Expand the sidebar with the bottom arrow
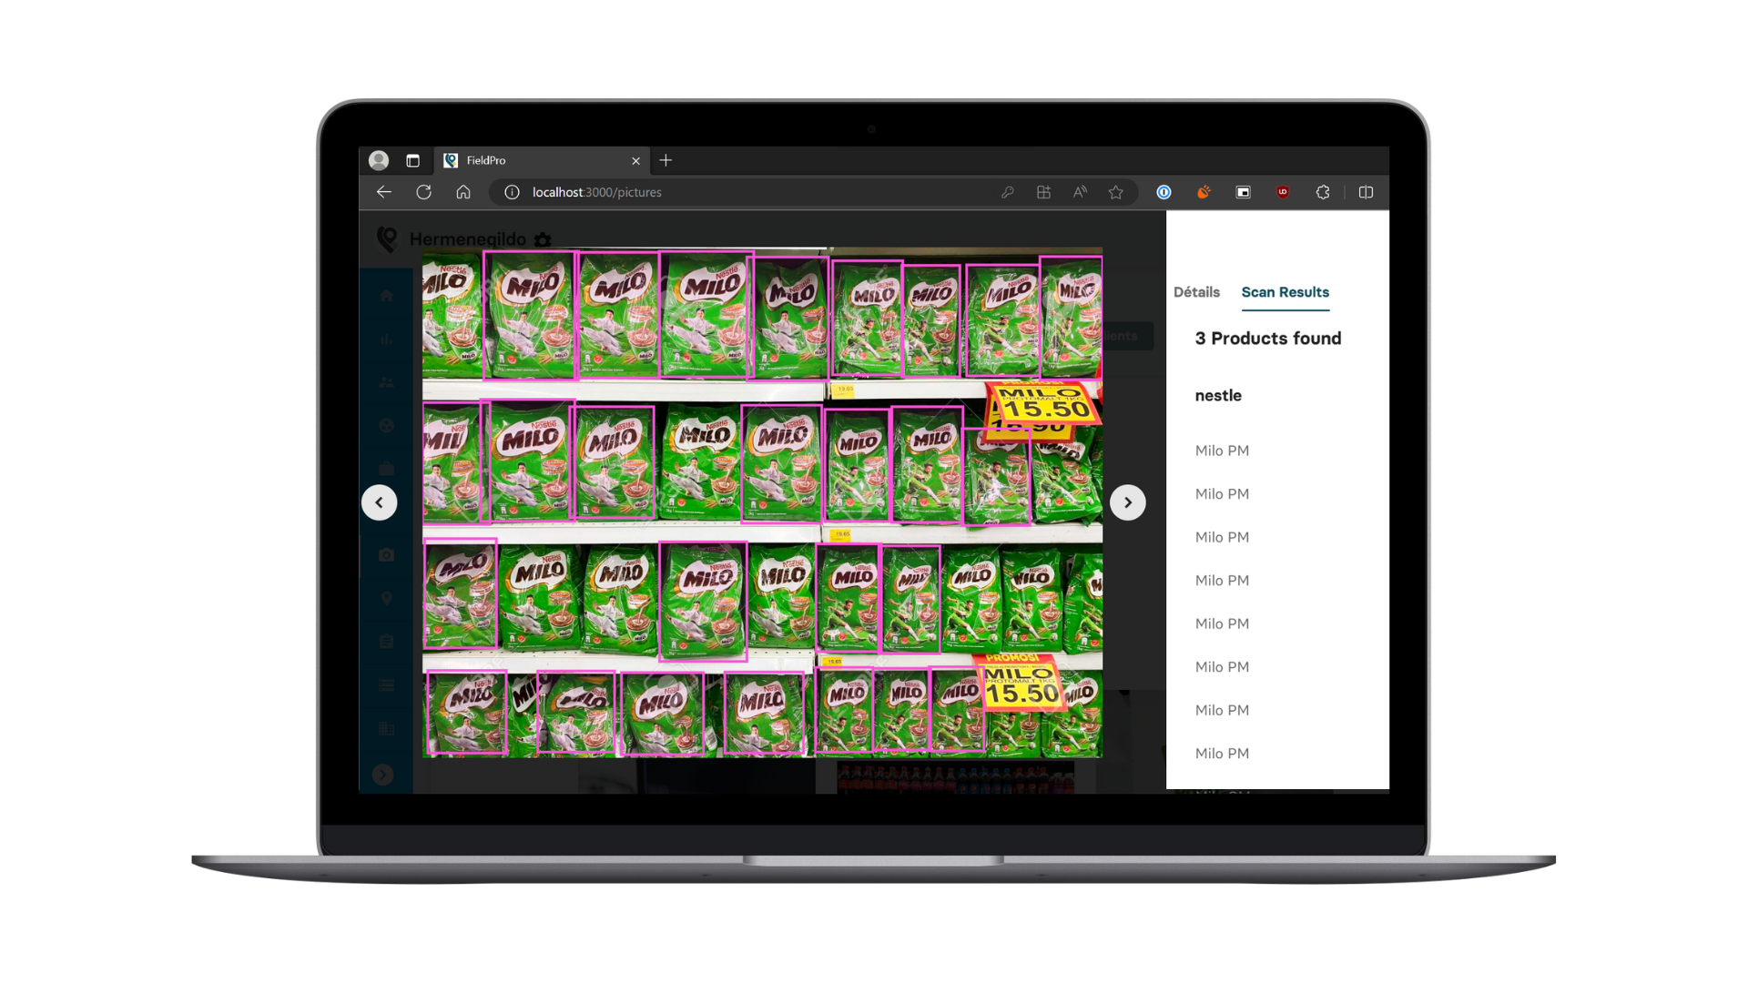The height and width of the screenshot is (983, 1748). (383, 774)
